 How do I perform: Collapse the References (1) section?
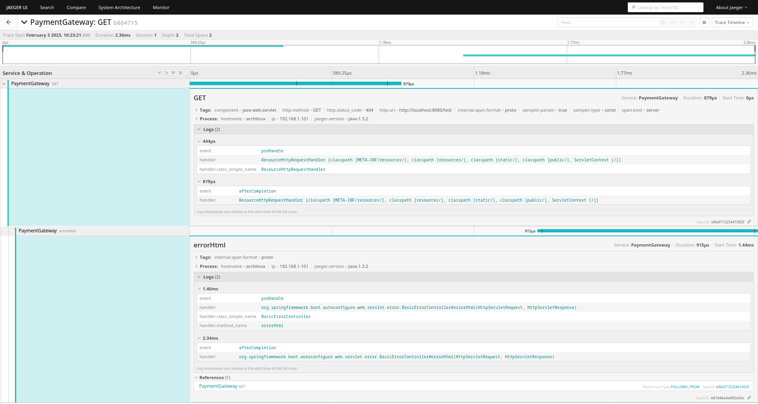pyautogui.click(x=212, y=378)
